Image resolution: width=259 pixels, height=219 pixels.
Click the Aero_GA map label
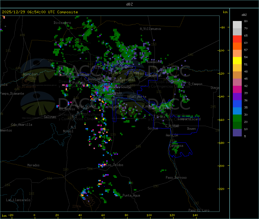coord(172,136)
